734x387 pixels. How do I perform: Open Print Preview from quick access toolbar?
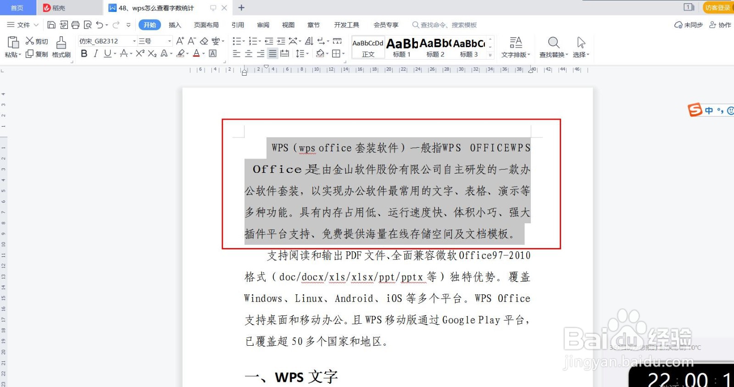pos(88,25)
